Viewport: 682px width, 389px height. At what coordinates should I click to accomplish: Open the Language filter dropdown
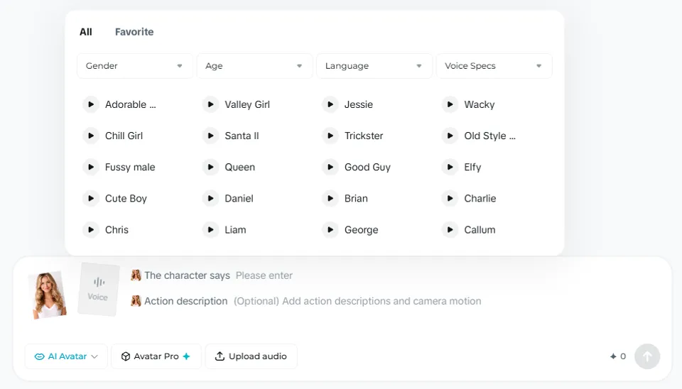[374, 66]
